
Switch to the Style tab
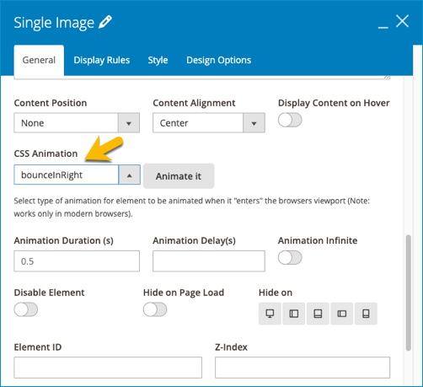pyautogui.click(x=158, y=60)
